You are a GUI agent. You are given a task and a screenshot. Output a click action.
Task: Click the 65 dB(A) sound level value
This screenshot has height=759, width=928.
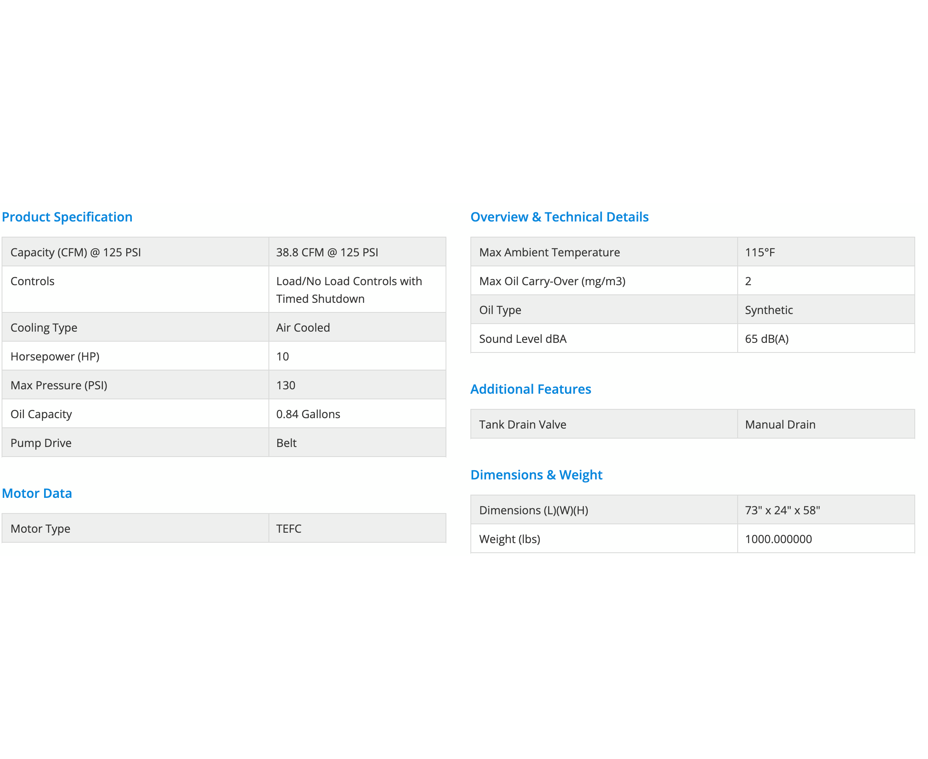766,339
